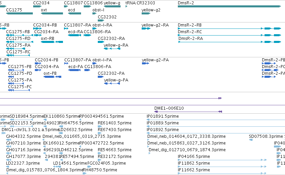Select transcript CG32302-RA
Viewport: 285px width, 175px height.
[101, 42]
